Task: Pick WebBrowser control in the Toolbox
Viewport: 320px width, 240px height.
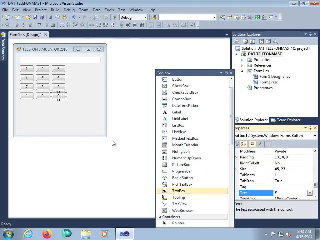Action: tap(192, 211)
